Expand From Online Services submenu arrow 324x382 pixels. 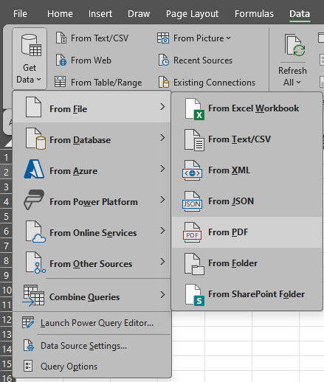coord(162,231)
